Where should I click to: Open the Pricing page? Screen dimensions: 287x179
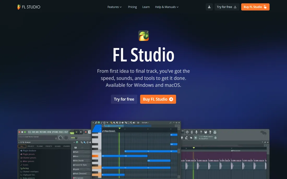tap(132, 7)
